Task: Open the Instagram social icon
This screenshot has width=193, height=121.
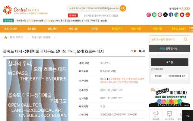Action: pos(149,15)
